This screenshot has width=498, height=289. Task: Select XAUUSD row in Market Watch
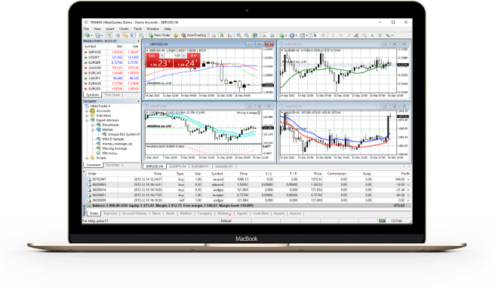point(111,68)
